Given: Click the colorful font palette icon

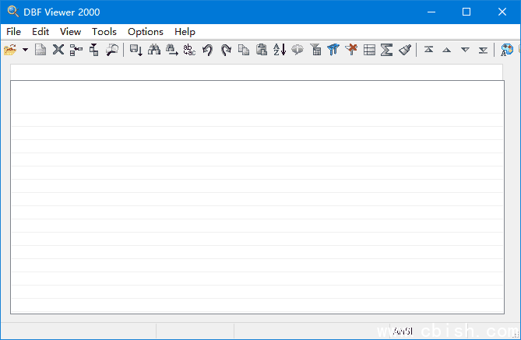Looking at the screenshot, I should [507, 50].
